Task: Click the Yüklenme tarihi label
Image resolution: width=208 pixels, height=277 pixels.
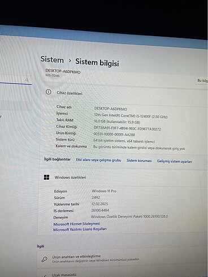Action: point(67,204)
